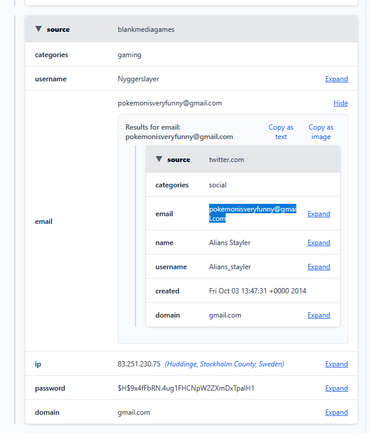Image resolution: width=370 pixels, height=433 pixels.
Task: Click the blankmediagames source name
Action: (x=146, y=29)
